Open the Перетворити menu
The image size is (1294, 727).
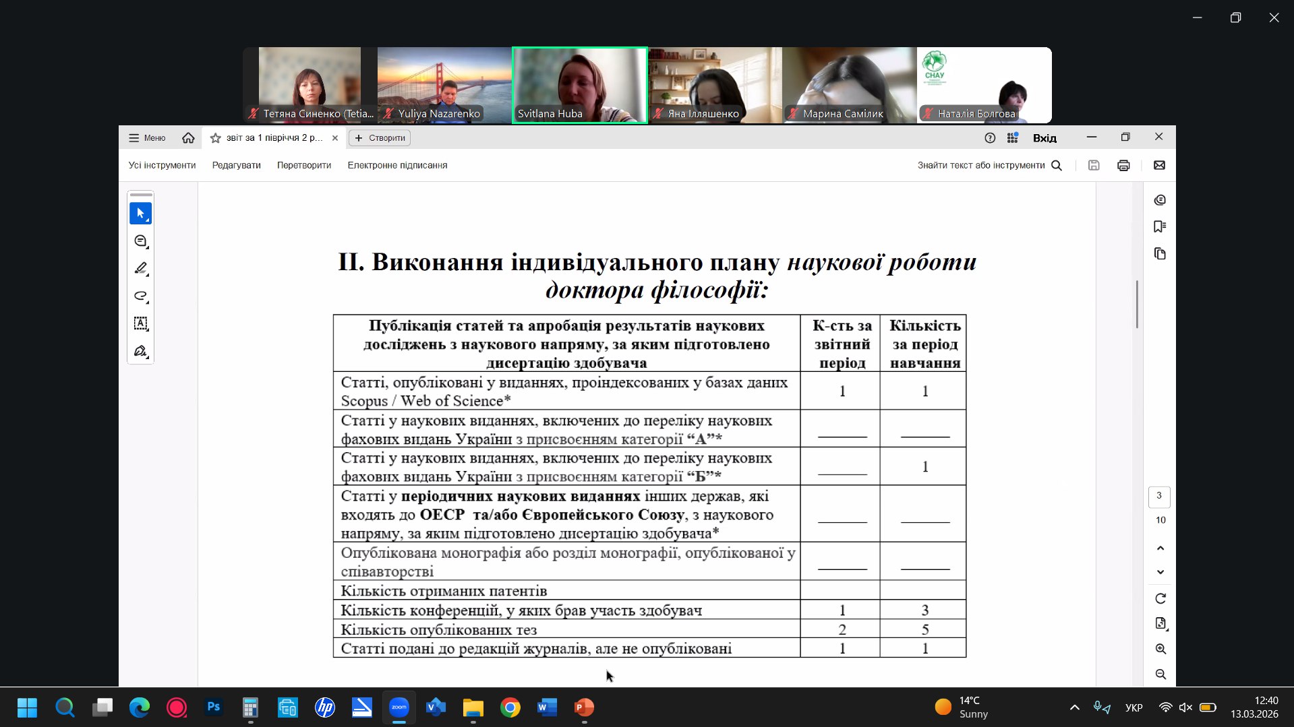tap(303, 165)
